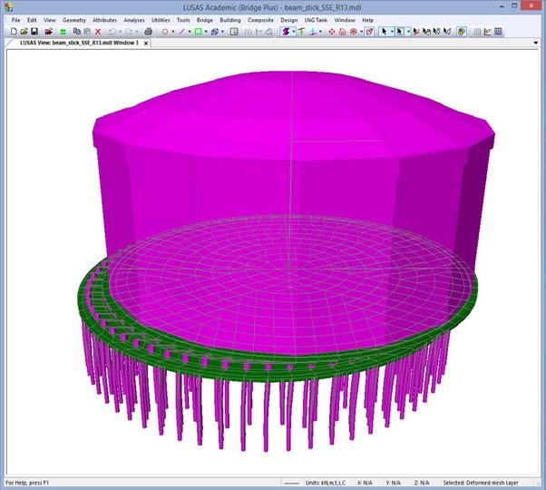Select the normal cursor selection tool

(x=385, y=32)
